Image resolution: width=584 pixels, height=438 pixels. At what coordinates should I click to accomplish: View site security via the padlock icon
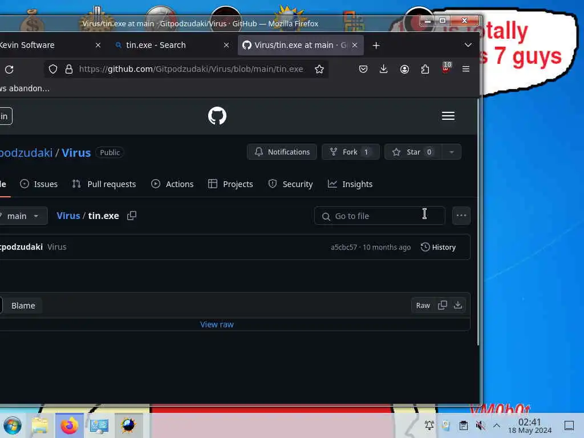69,69
